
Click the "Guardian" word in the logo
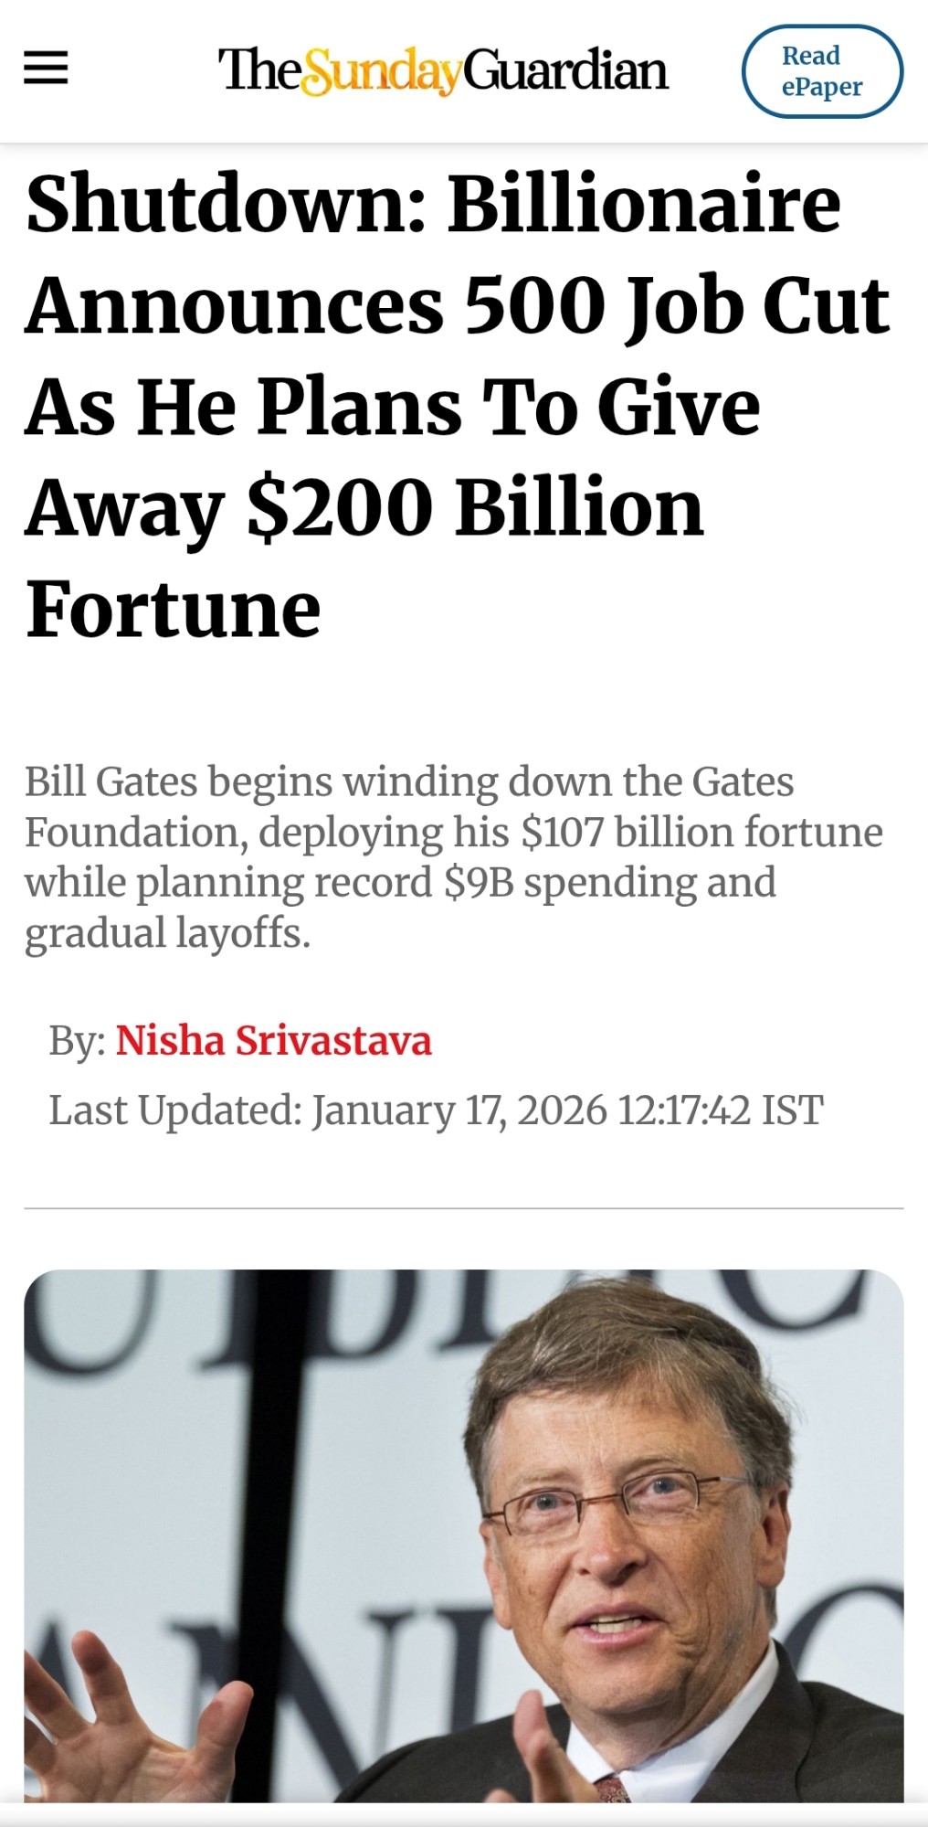click(566, 70)
